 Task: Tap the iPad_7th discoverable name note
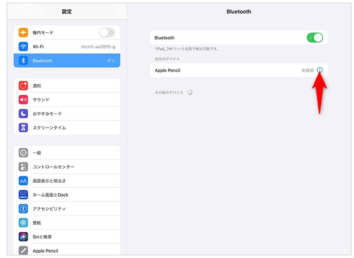187,49
